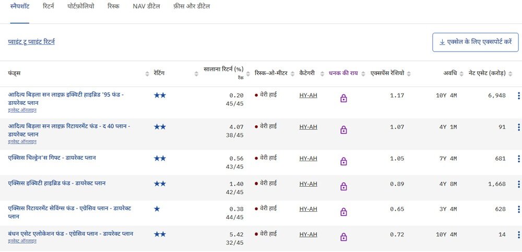This screenshot has height=252, width=522.
Task: Sort table by रेटिंग column arrows
Action: click(x=196, y=74)
